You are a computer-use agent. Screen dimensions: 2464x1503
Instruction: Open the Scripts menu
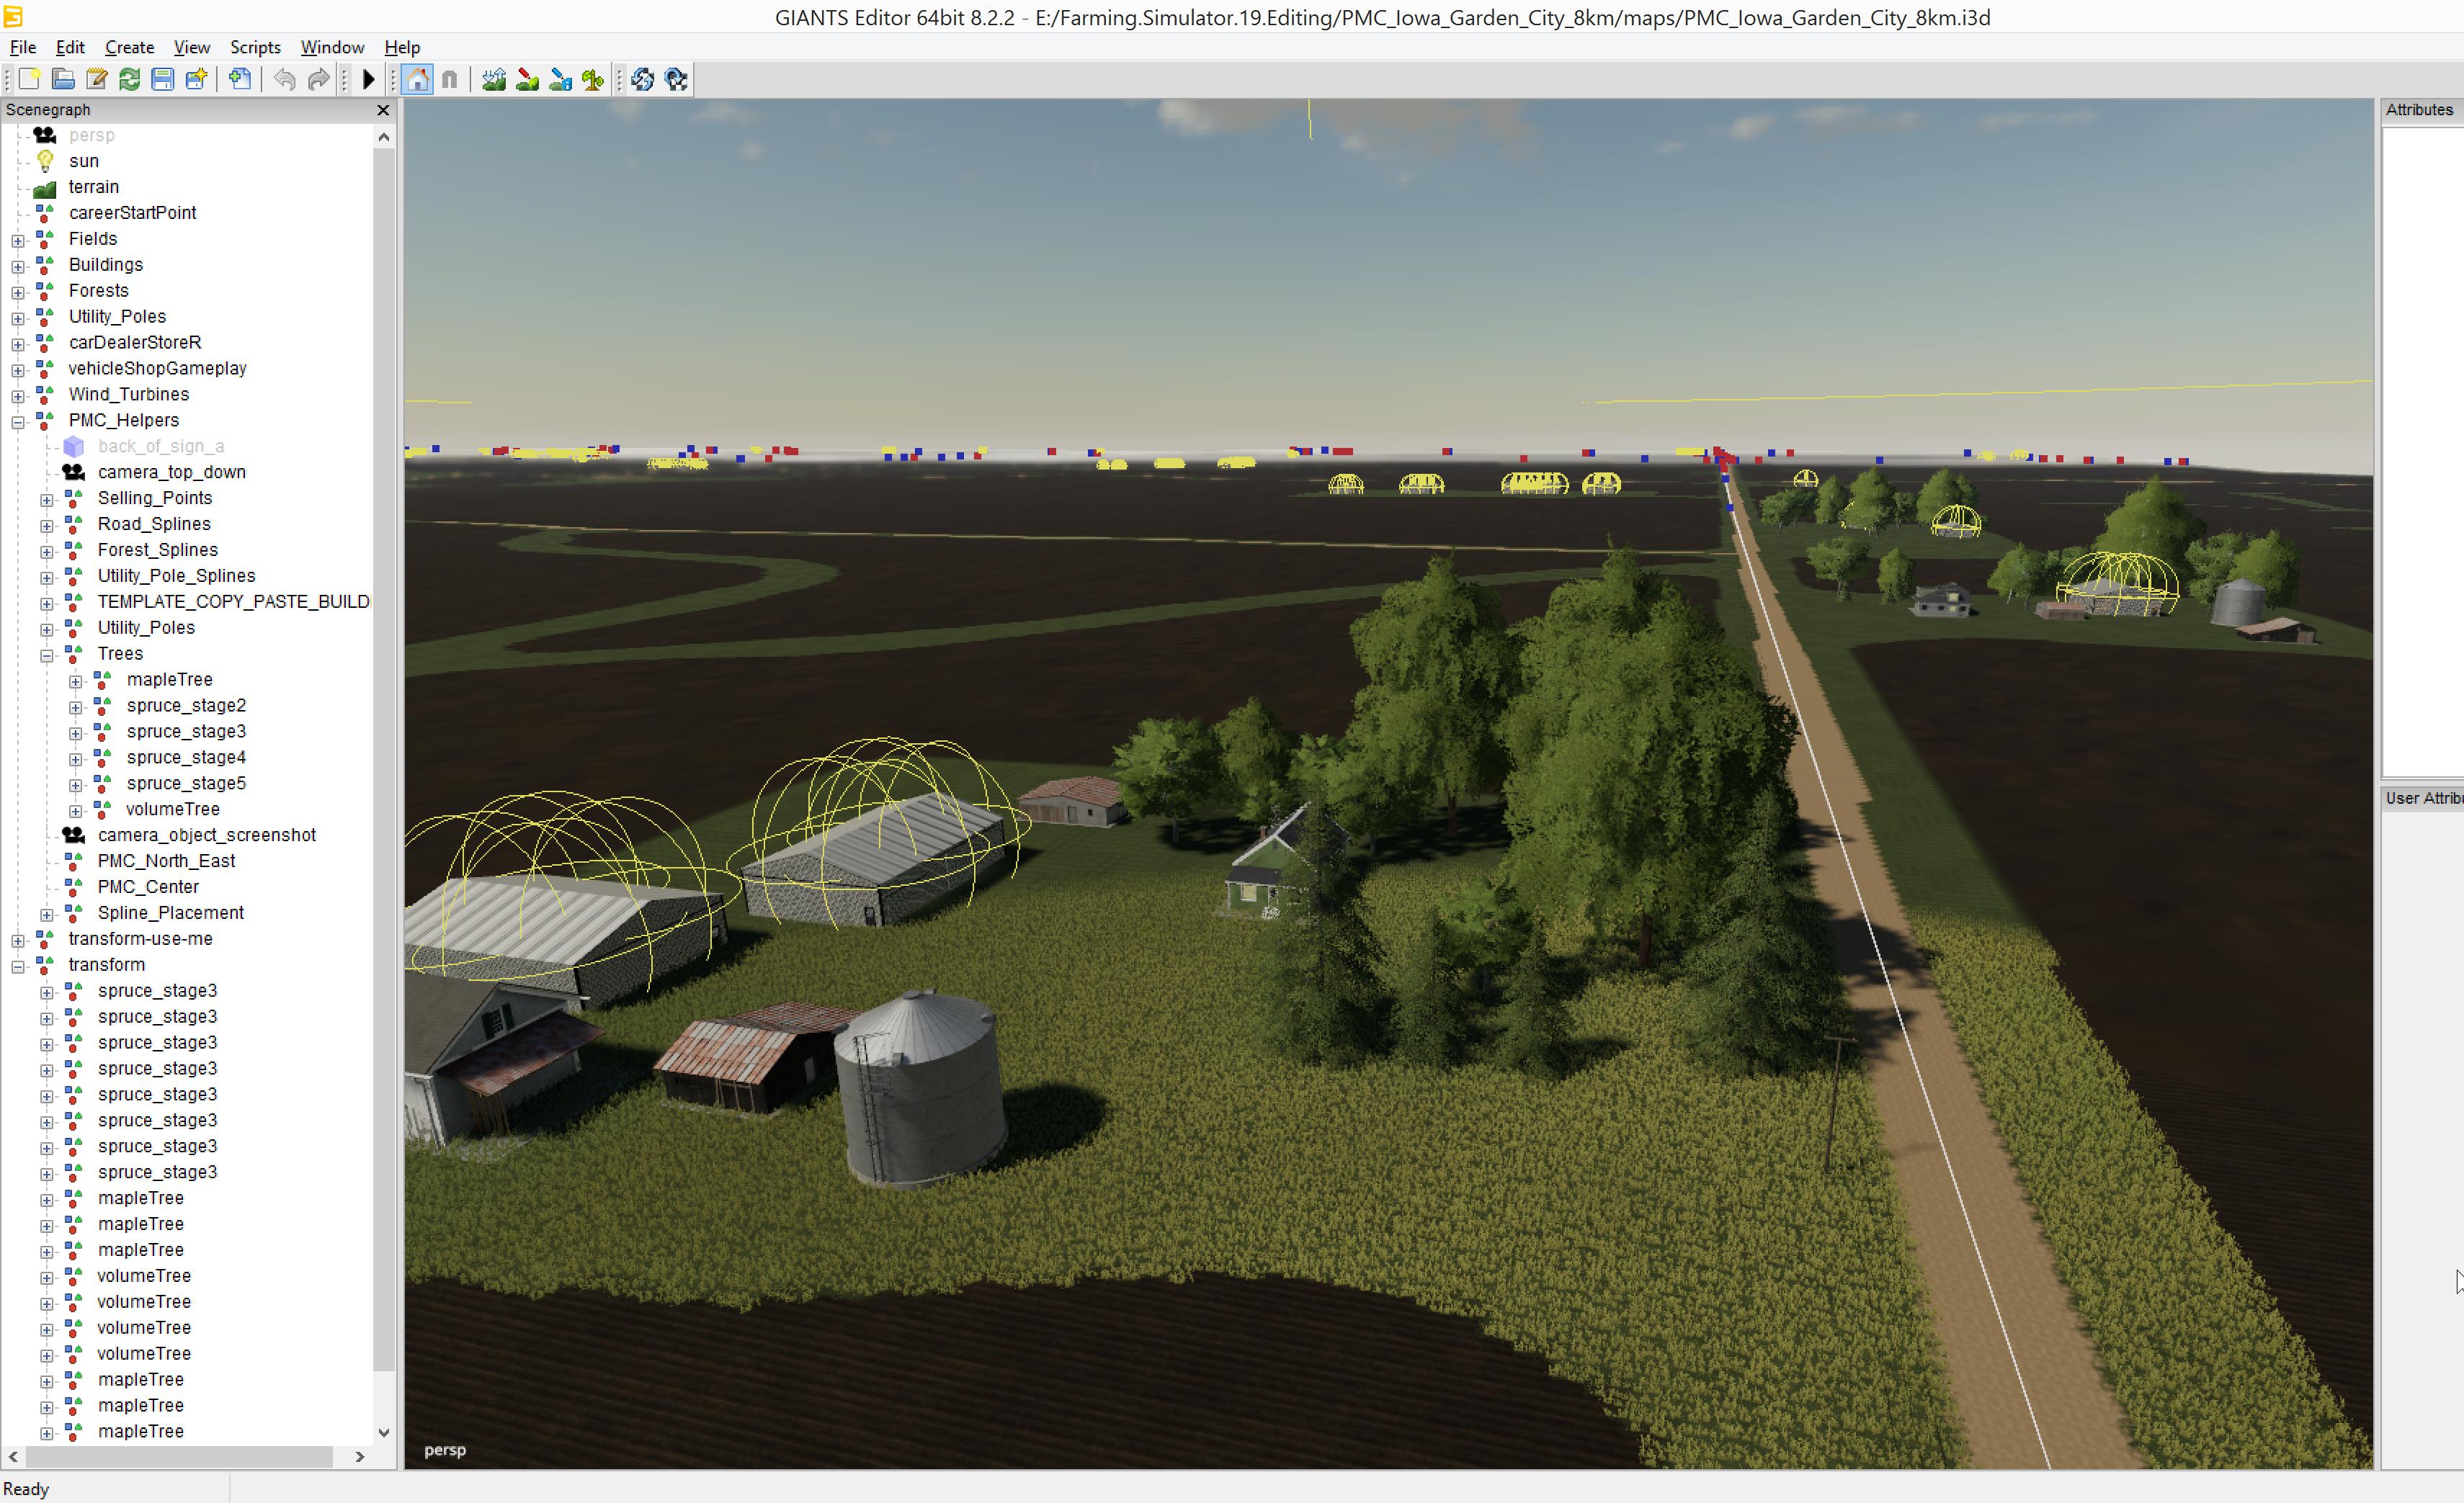[x=255, y=47]
